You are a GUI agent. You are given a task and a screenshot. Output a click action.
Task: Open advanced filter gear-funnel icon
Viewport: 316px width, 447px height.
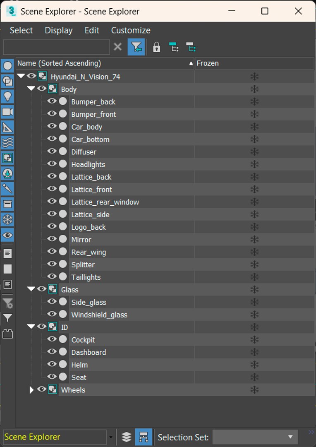[x=7, y=303]
